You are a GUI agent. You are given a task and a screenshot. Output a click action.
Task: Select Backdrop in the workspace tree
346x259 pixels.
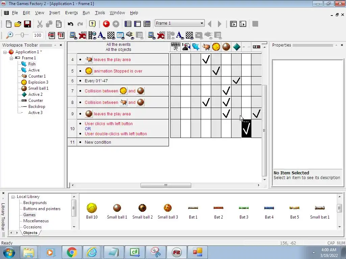(36, 107)
